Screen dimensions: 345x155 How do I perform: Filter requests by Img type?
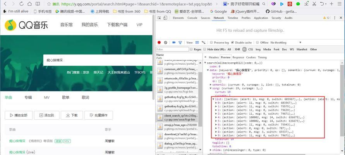258,49
